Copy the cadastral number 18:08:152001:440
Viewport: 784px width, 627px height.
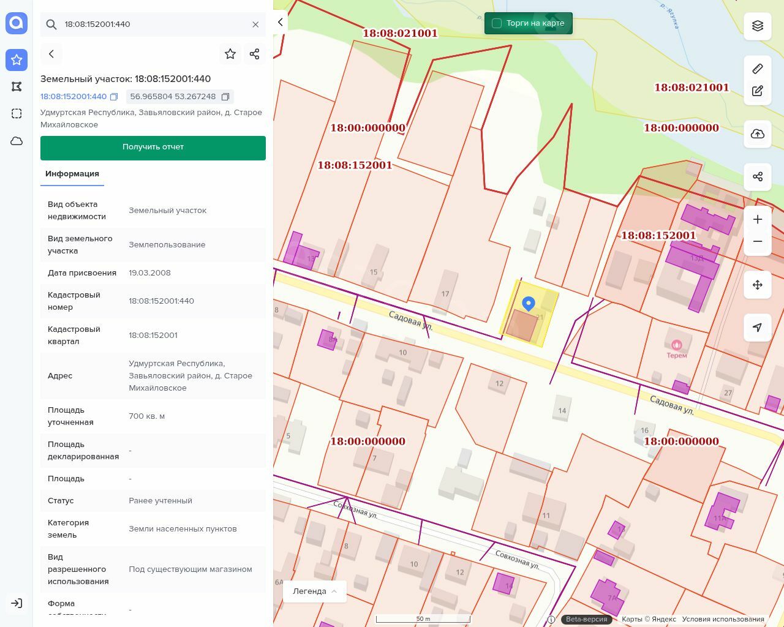pos(114,97)
